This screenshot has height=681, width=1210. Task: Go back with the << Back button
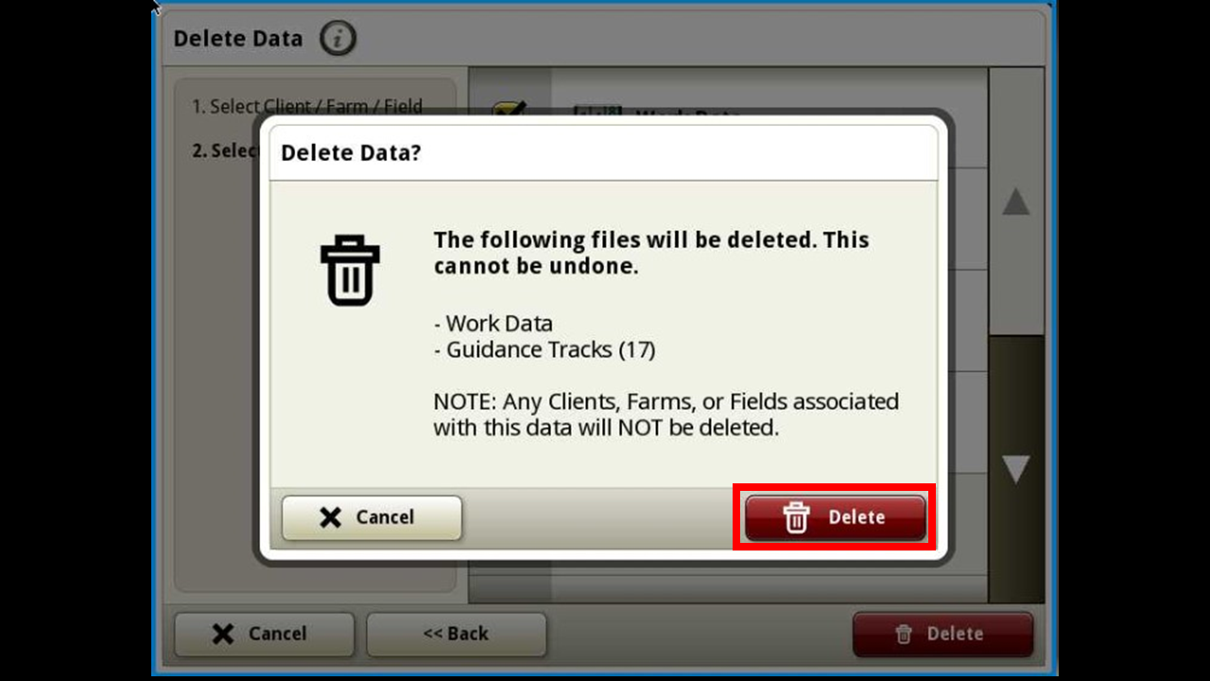coord(456,634)
